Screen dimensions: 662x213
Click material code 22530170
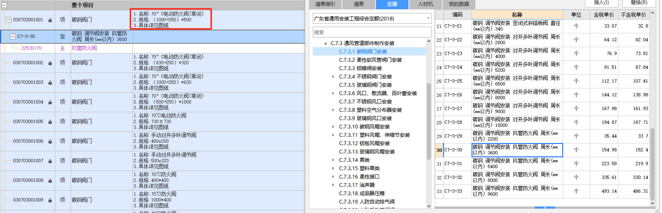coord(31,48)
